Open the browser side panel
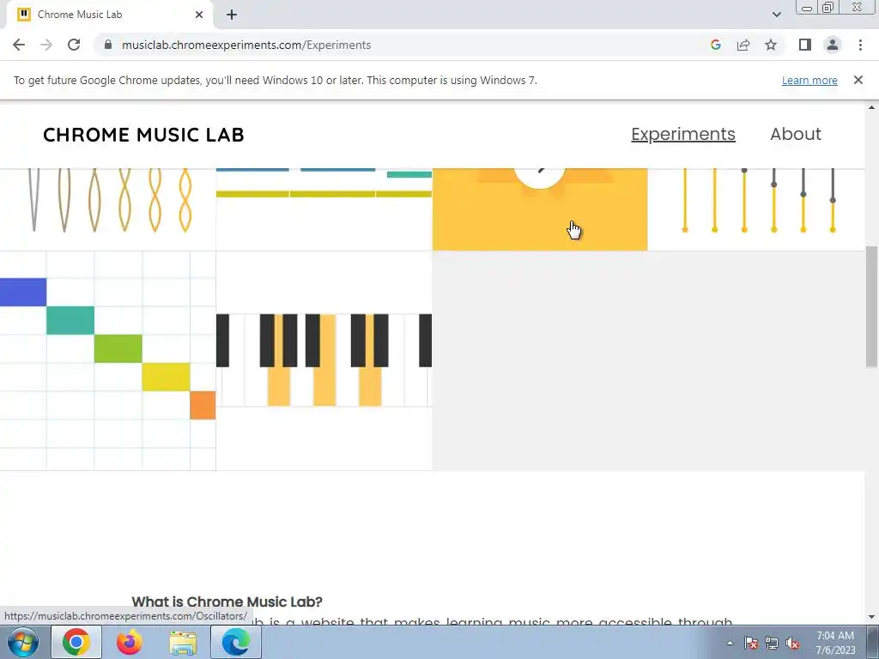 (x=805, y=45)
